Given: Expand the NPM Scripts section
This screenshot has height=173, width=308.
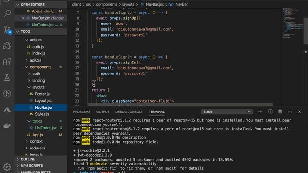Looking at the screenshot, I should point(41,165).
